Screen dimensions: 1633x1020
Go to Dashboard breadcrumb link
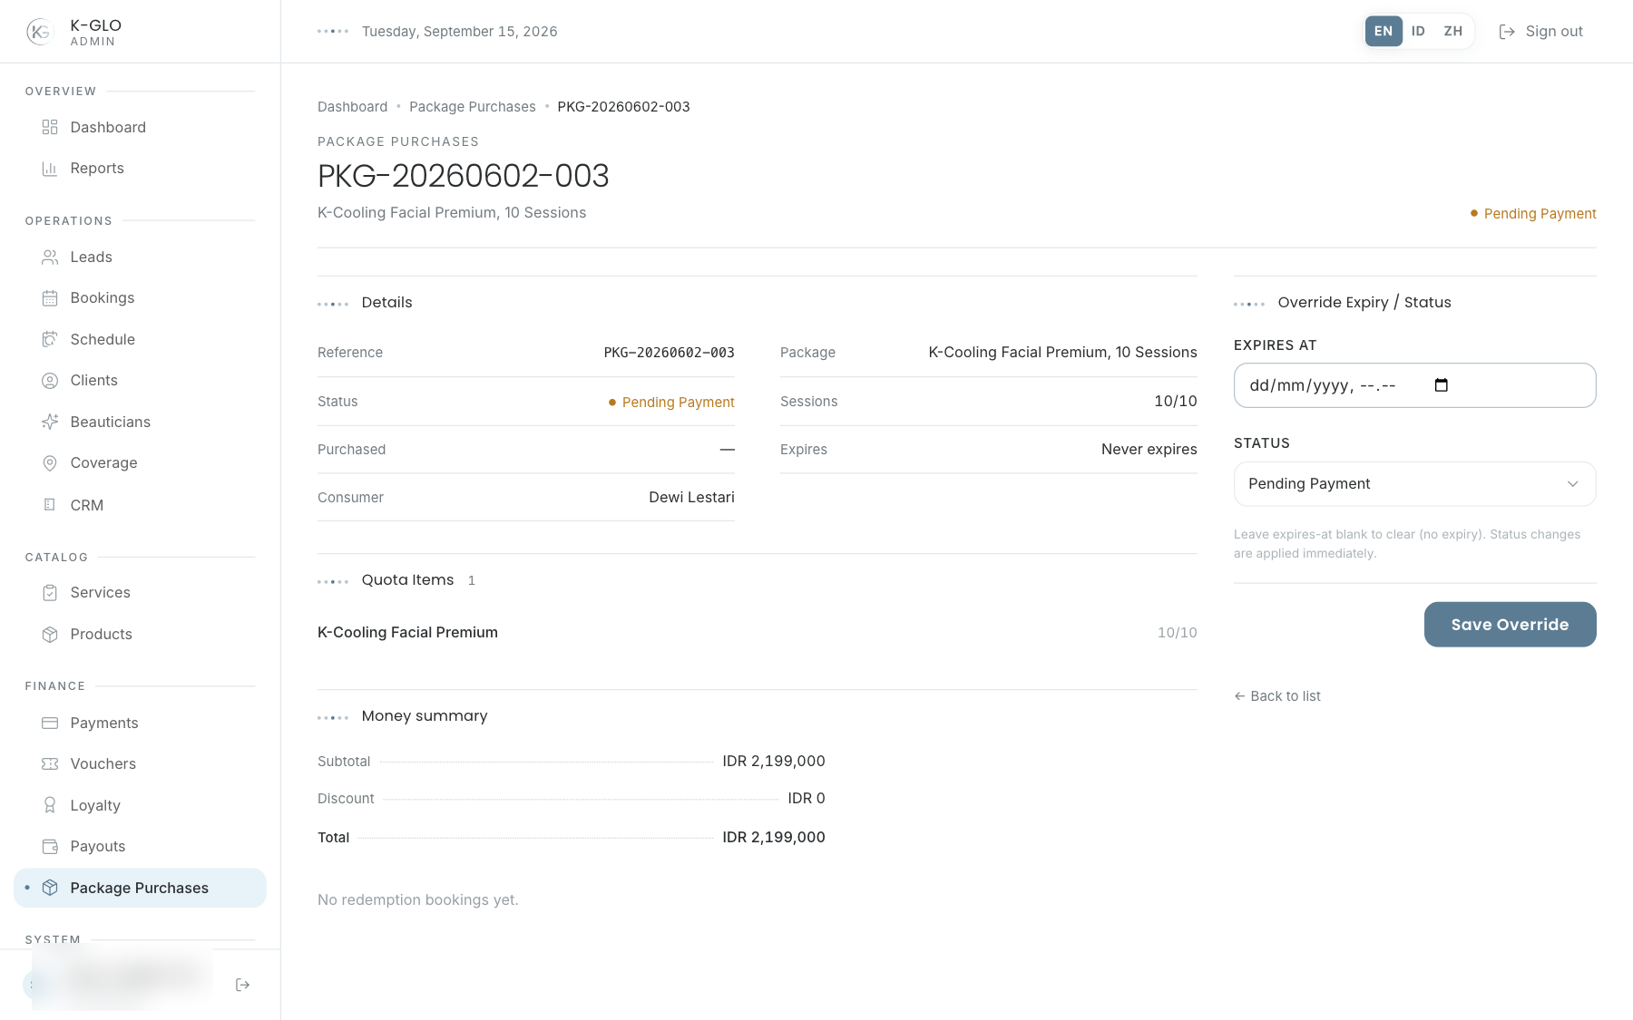[x=352, y=107]
